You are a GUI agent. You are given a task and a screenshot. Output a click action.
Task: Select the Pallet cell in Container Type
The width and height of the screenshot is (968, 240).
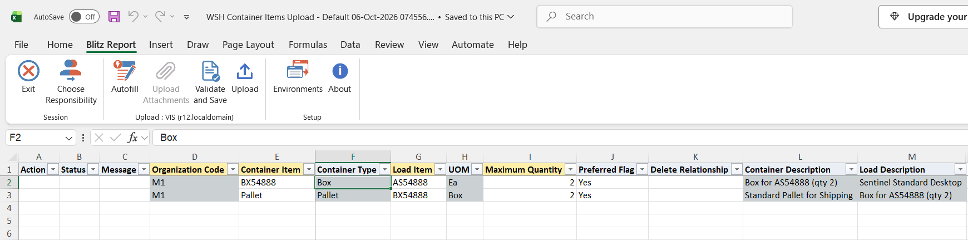[353, 195]
